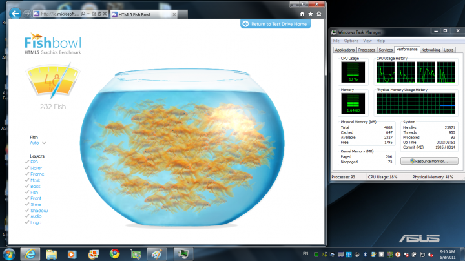
Task: Open the Fish count Auto dropdown
Action: click(38, 143)
